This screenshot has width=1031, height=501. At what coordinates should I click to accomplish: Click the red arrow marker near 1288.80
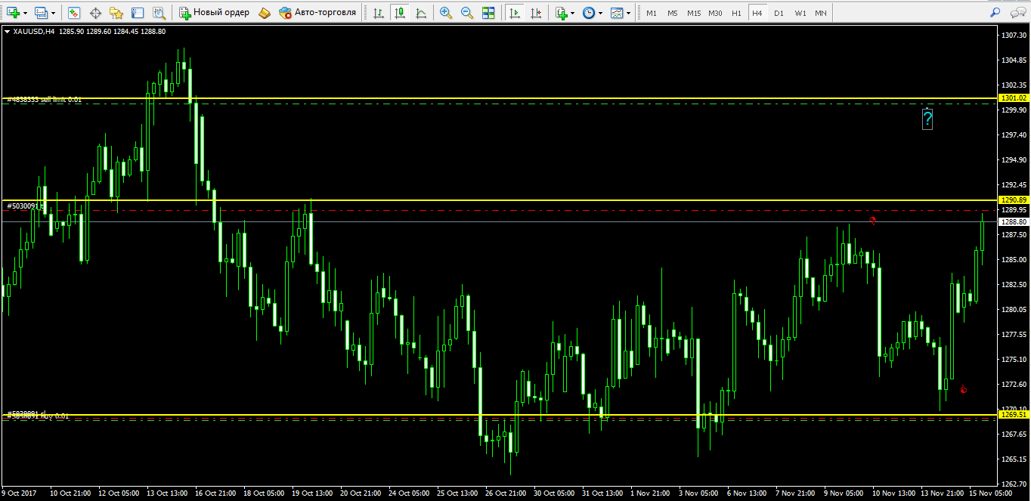pos(872,221)
